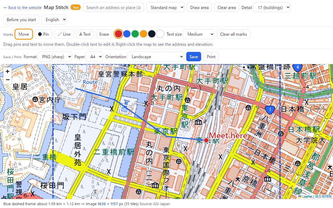This screenshot has width=333, height=208.
Task: Click the 桜田門 map label
Action: pos(52,185)
